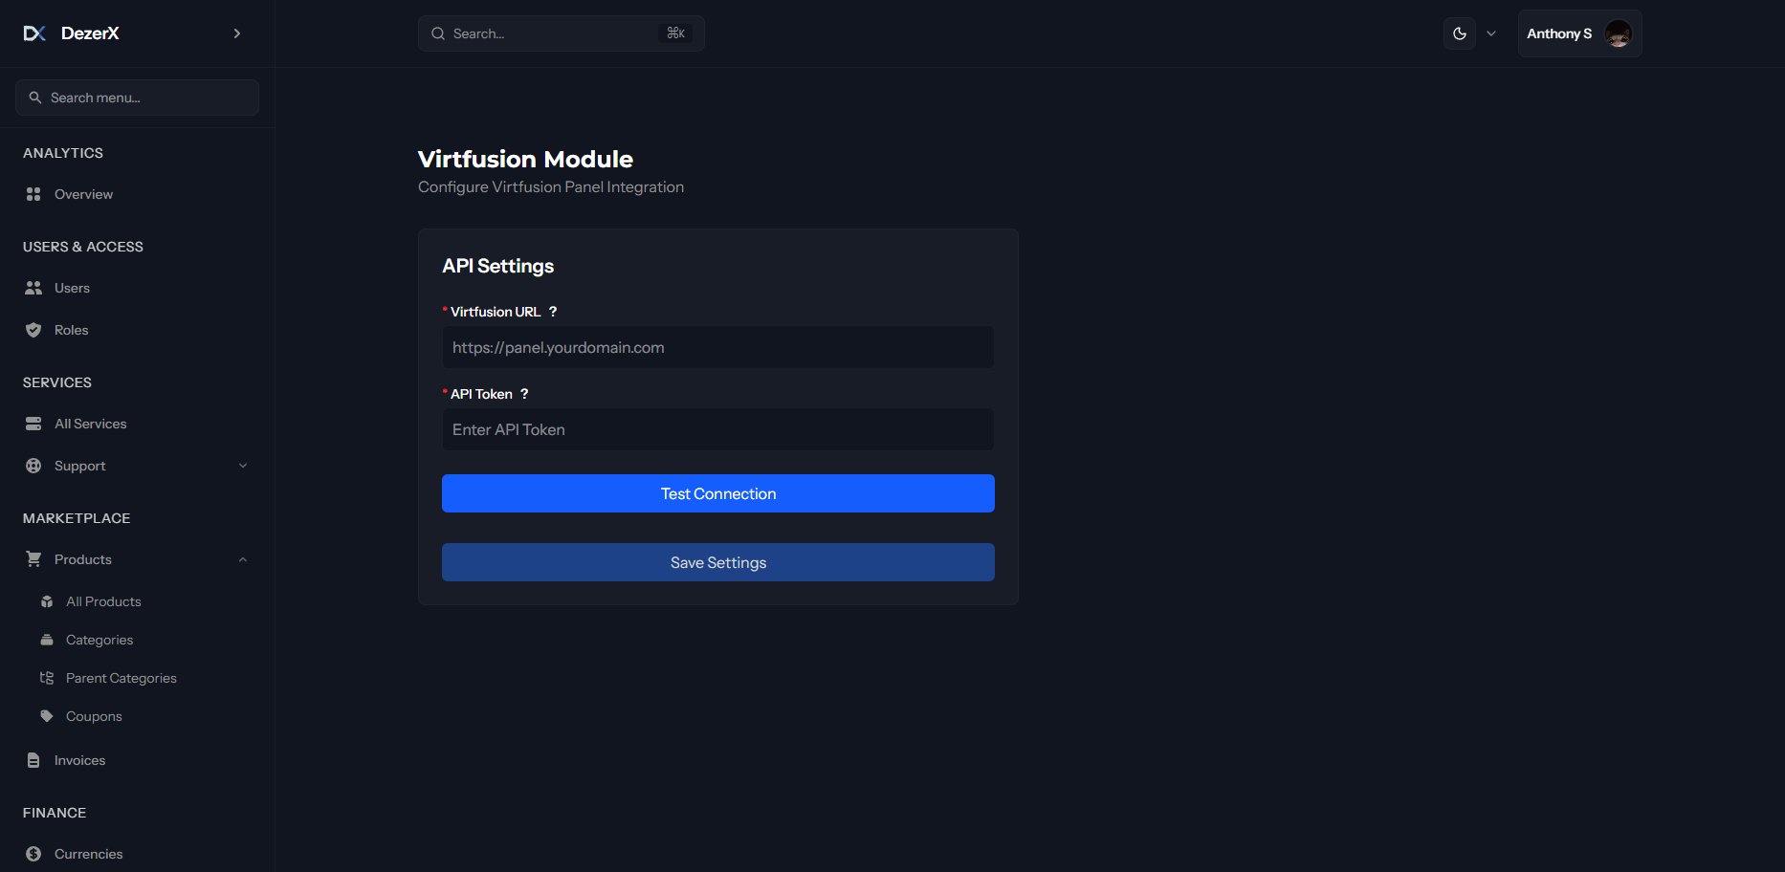Click the magnifier icon in top search bar
Image resolution: width=1785 pixels, height=872 pixels.
pyautogui.click(x=438, y=33)
